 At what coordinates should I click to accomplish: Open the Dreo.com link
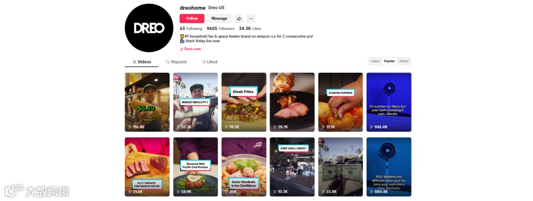click(x=192, y=49)
